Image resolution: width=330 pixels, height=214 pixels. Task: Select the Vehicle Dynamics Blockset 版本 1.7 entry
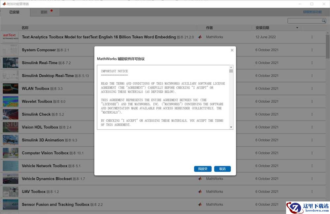click(53, 179)
